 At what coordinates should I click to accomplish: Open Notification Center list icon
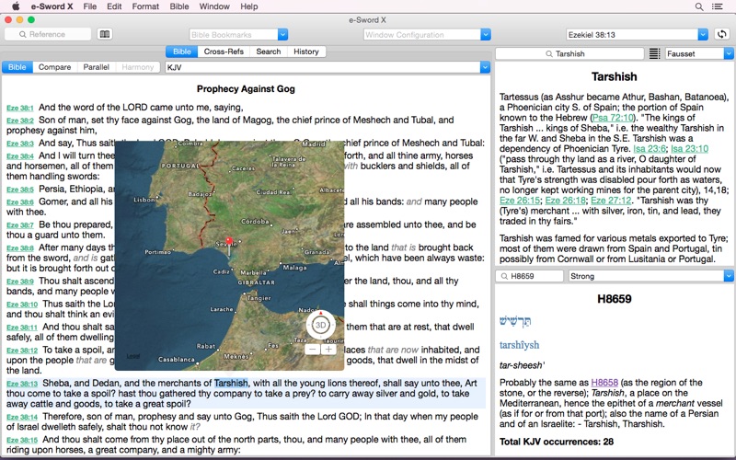click(x=718, y=6)
